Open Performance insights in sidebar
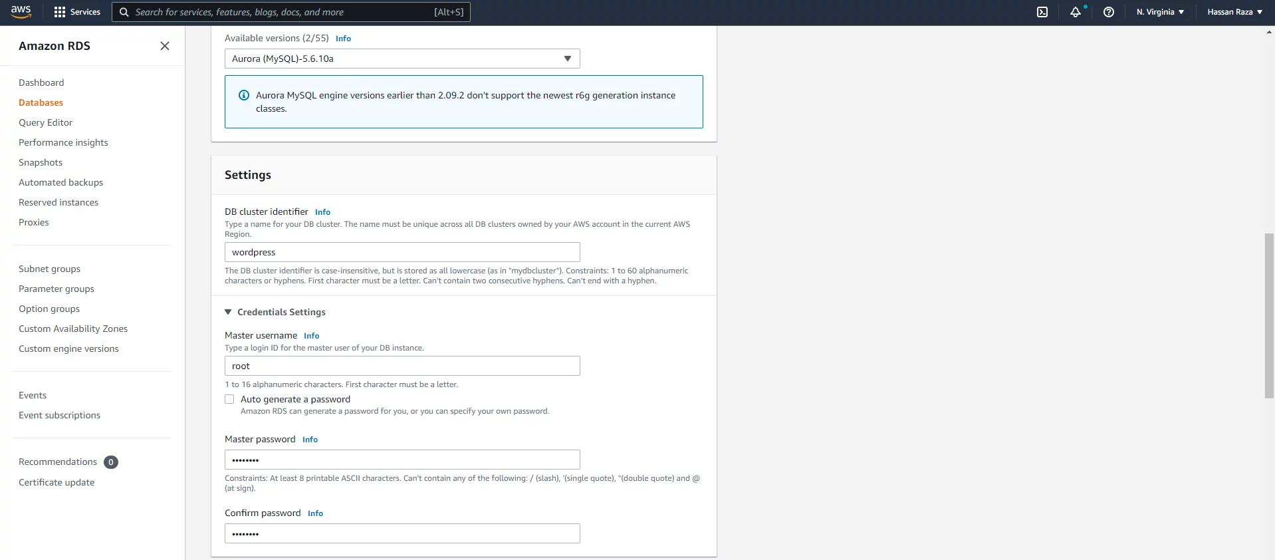 [63, 142]
